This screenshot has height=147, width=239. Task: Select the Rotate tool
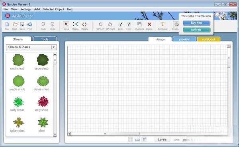(x=84, y=24)
